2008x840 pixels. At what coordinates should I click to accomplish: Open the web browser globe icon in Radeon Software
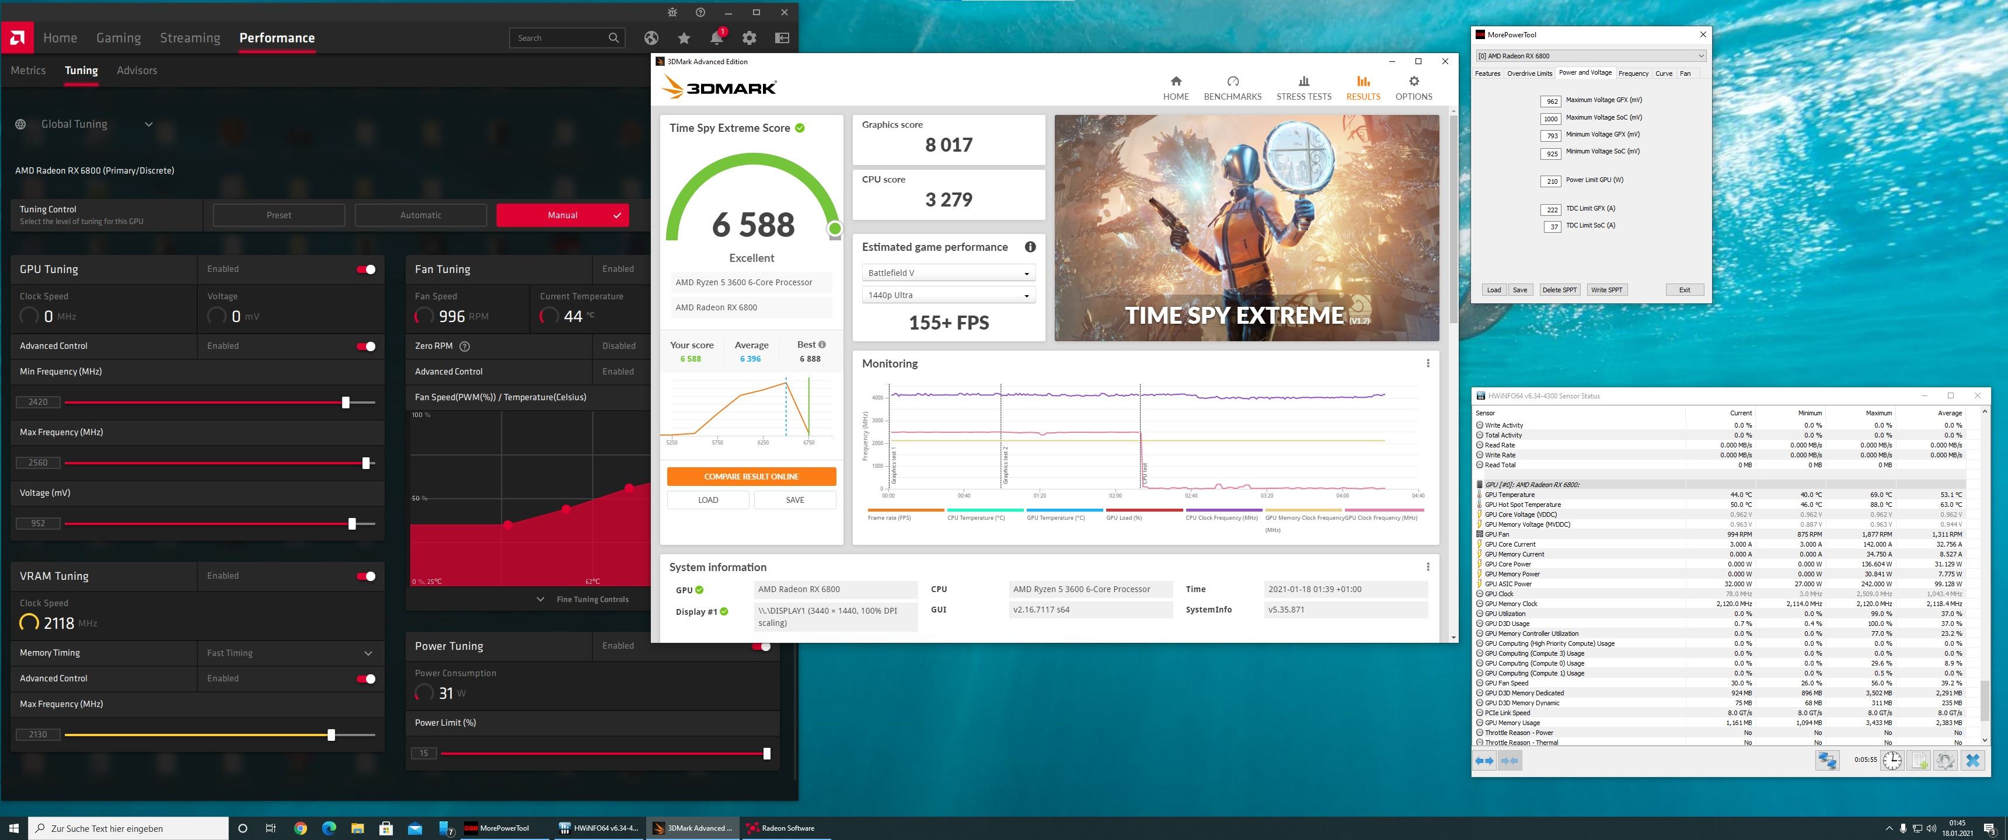[651, 37]
